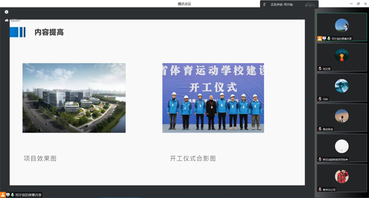Screen dimensions: 369x198
Task: Select the 新旧动能转换项目 participant tile
Action: (x=341, y=147)
